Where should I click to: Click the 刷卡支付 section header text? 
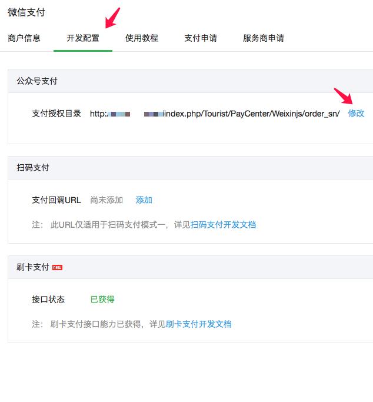tap(33, 267)
